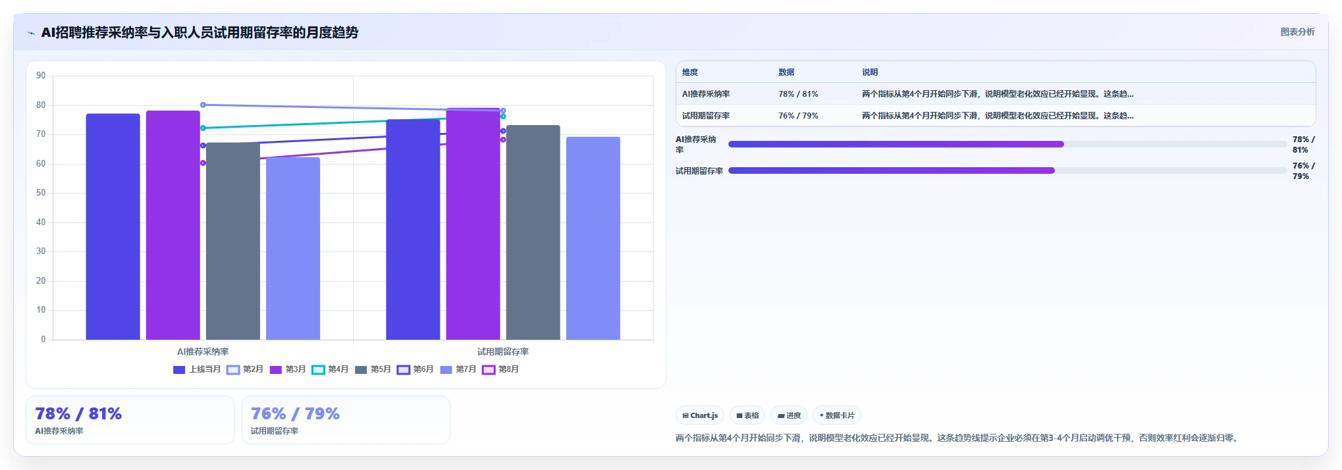Click the 试用期留存率 progress bar
The image size is (1342, 470).
point(1007,170)
